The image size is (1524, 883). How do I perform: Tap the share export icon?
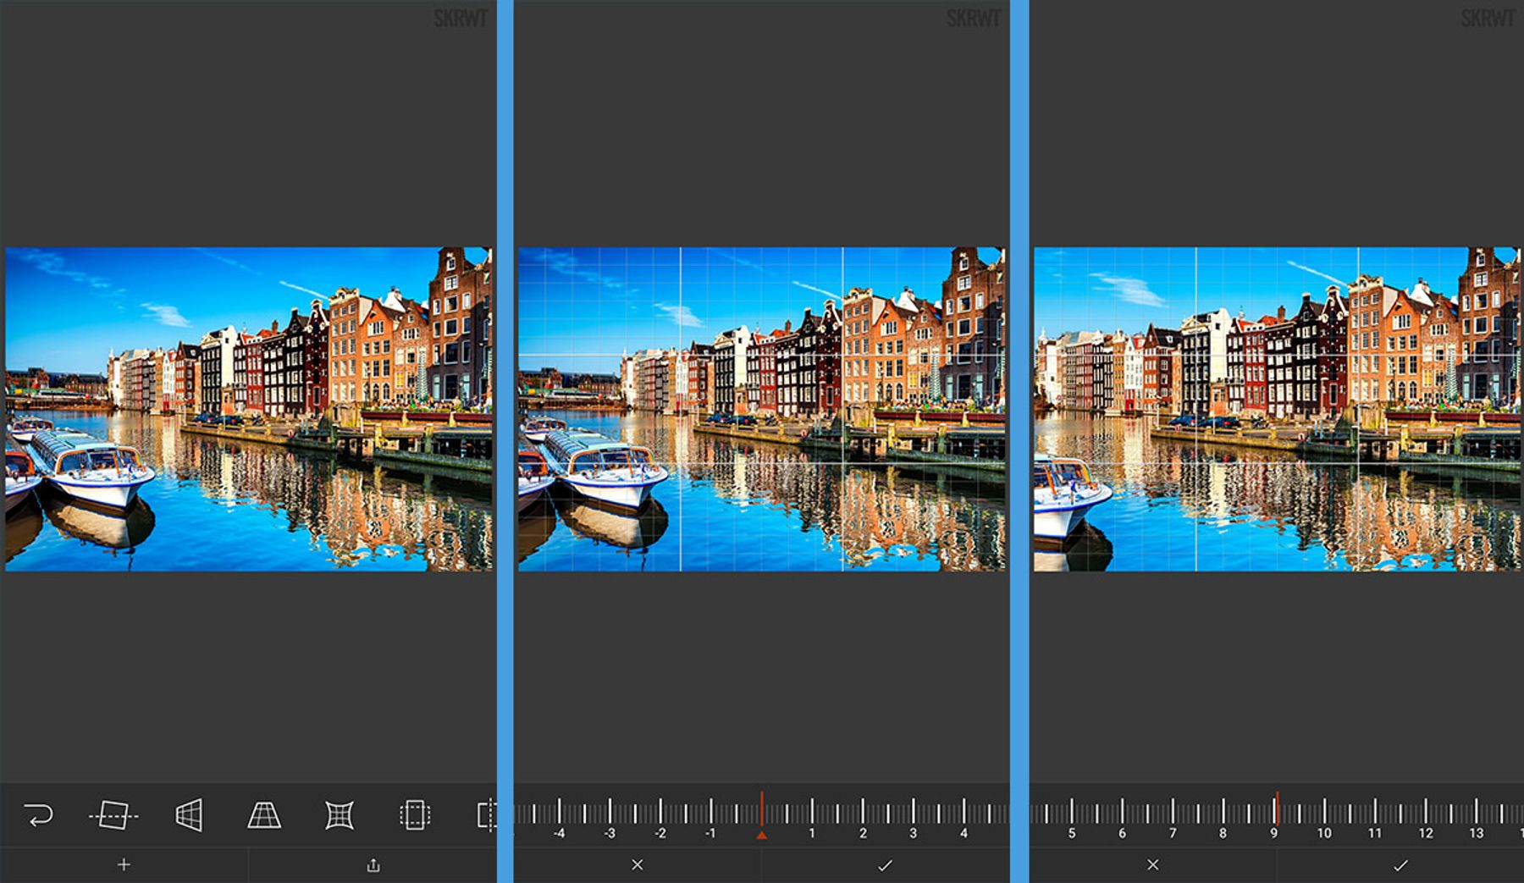(373, 864)
